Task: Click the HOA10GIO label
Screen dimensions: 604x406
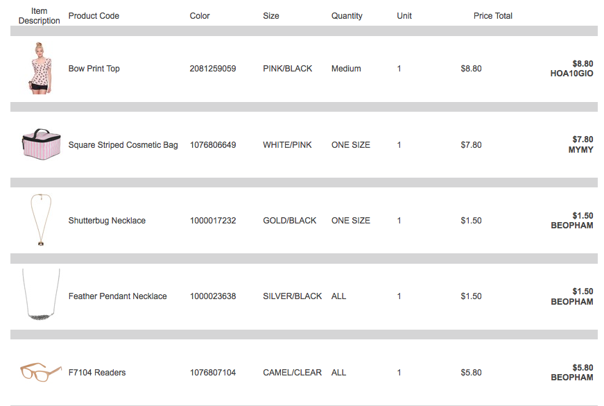Action: pos(571,74)
